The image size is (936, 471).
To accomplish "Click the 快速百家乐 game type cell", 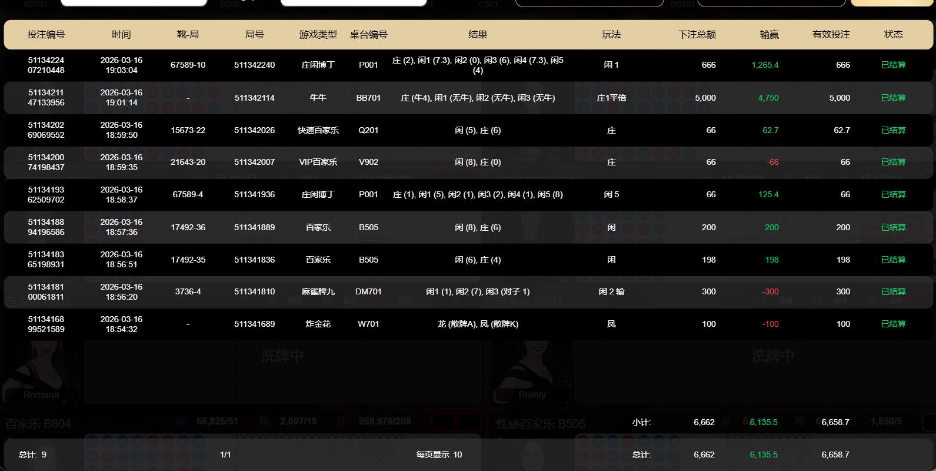I will (318, 130).
